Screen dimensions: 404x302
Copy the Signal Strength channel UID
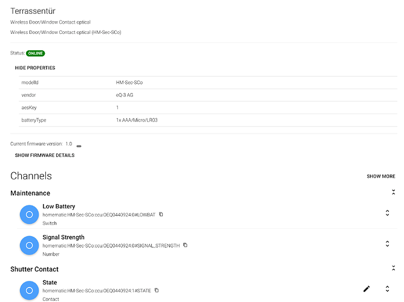(x=185, y=245)
